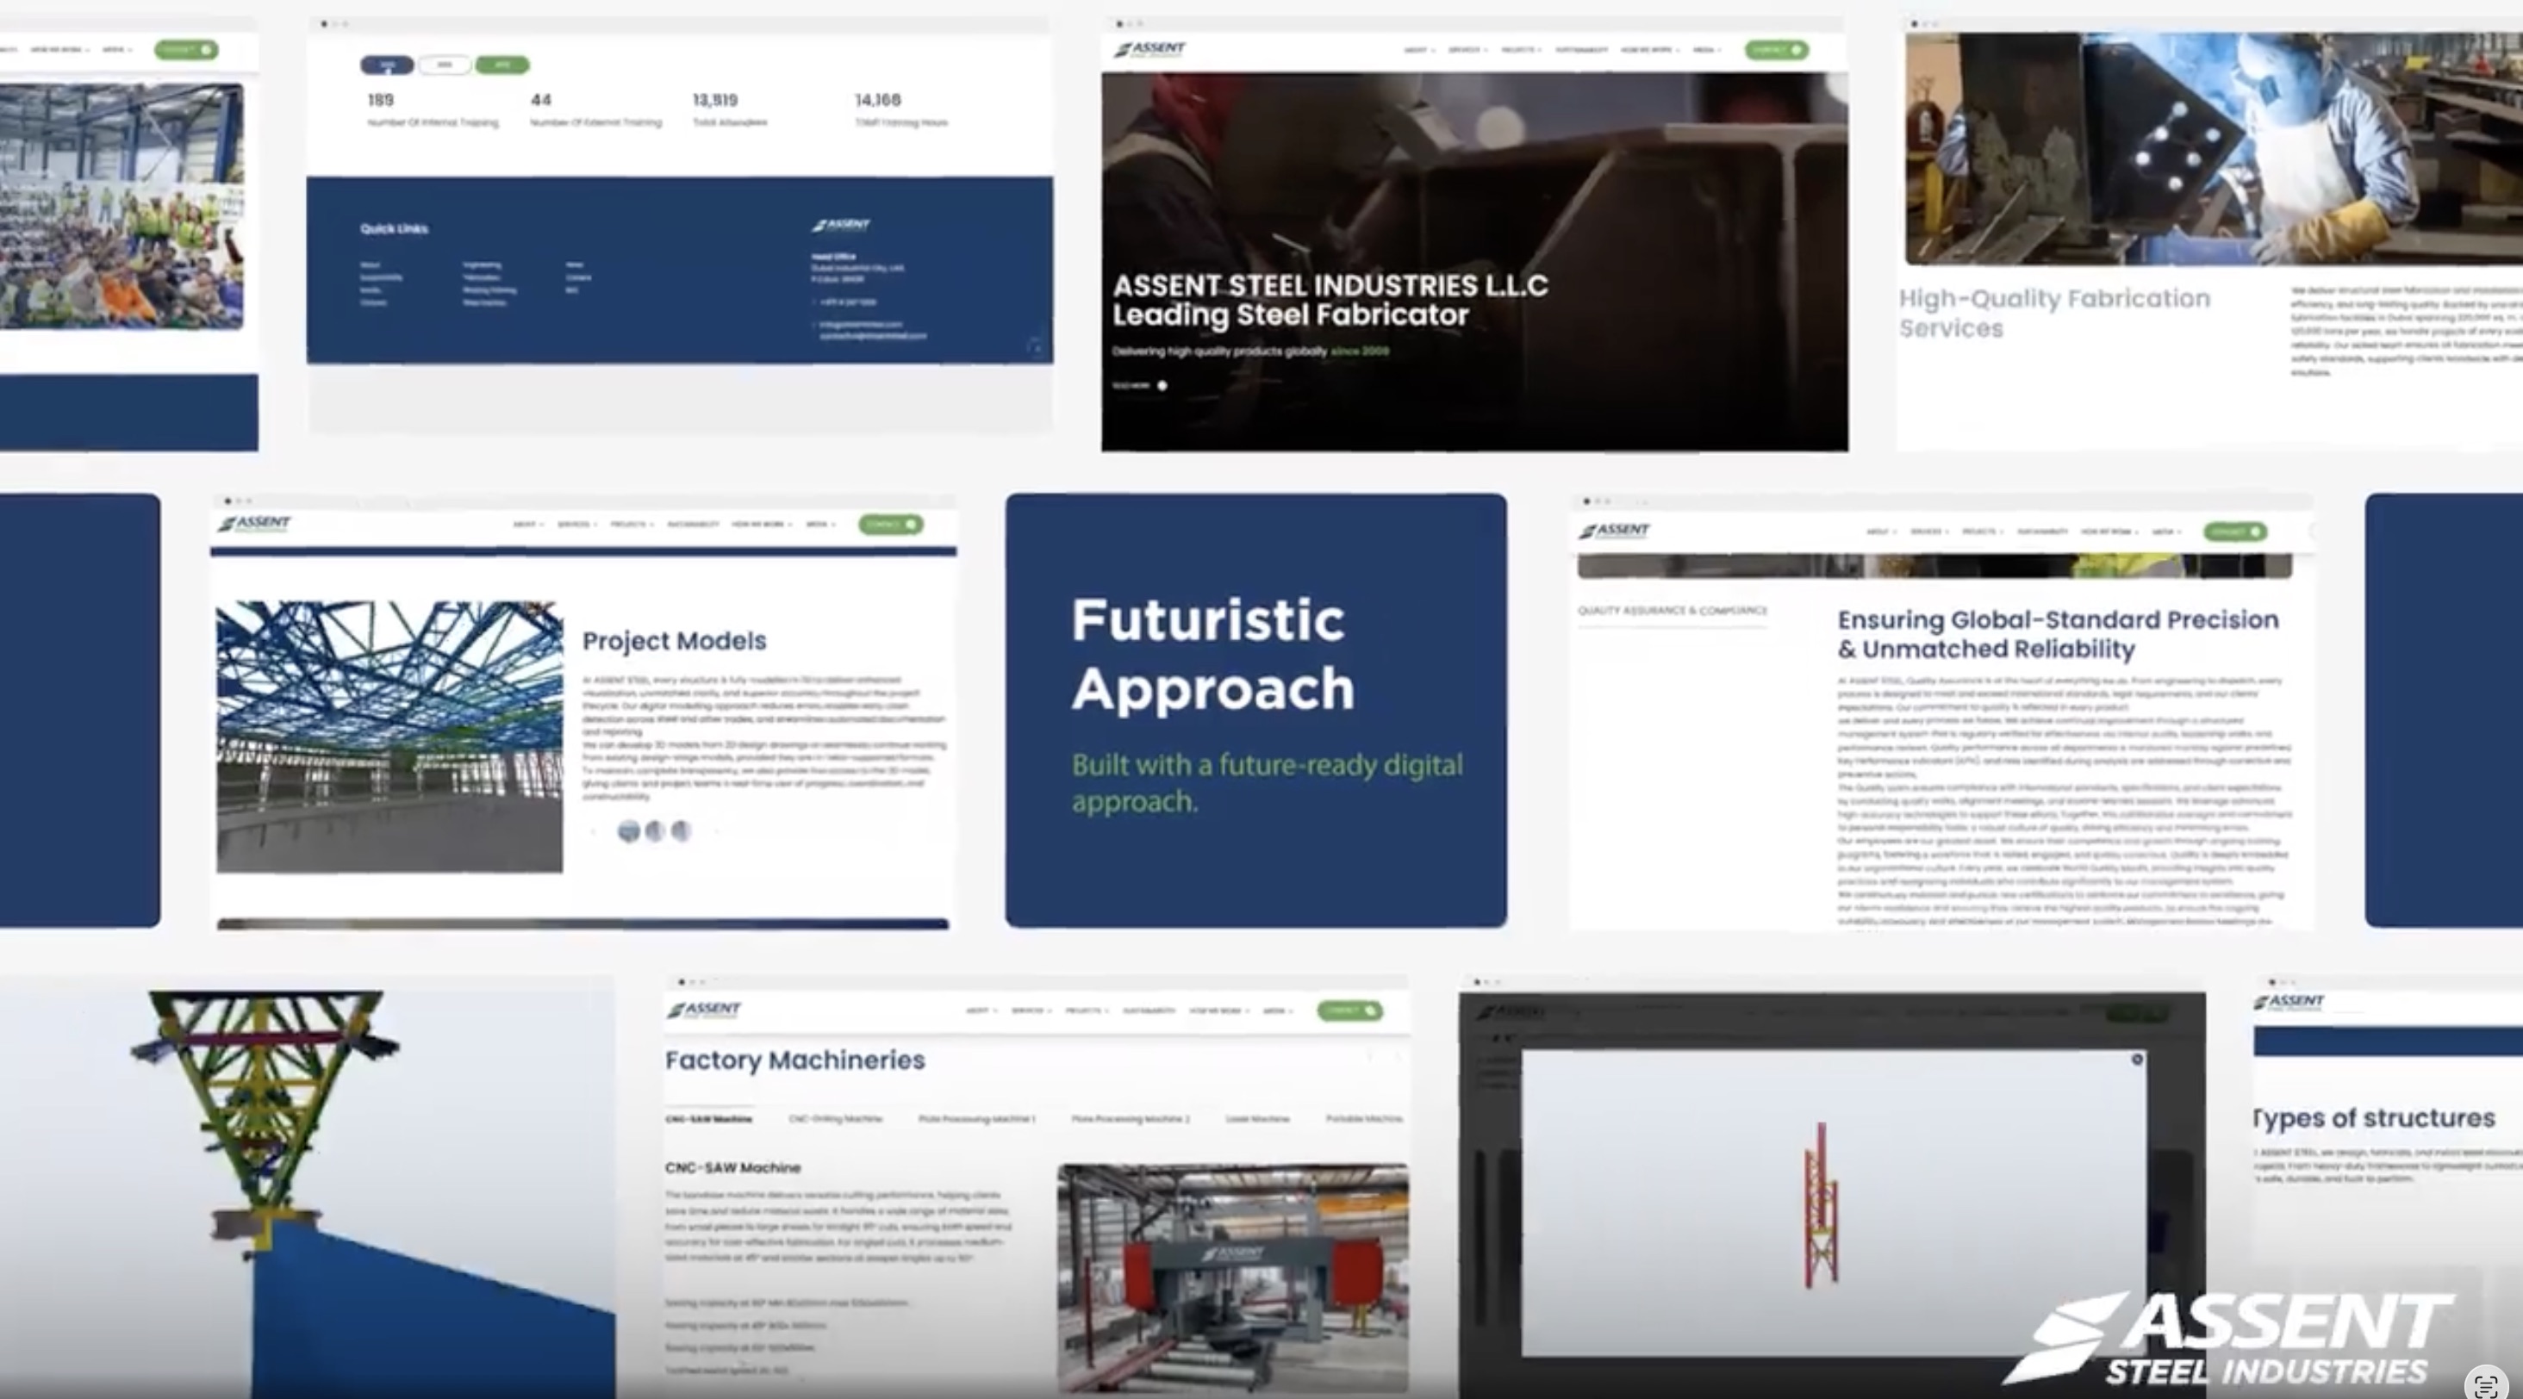Click the 'Futuristic Approach' title

point(1213,654)
